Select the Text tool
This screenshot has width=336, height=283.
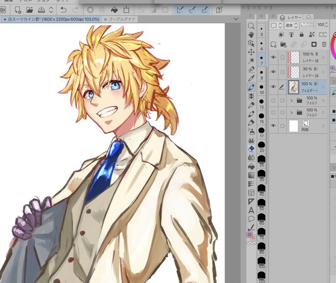tap(251, 211)
